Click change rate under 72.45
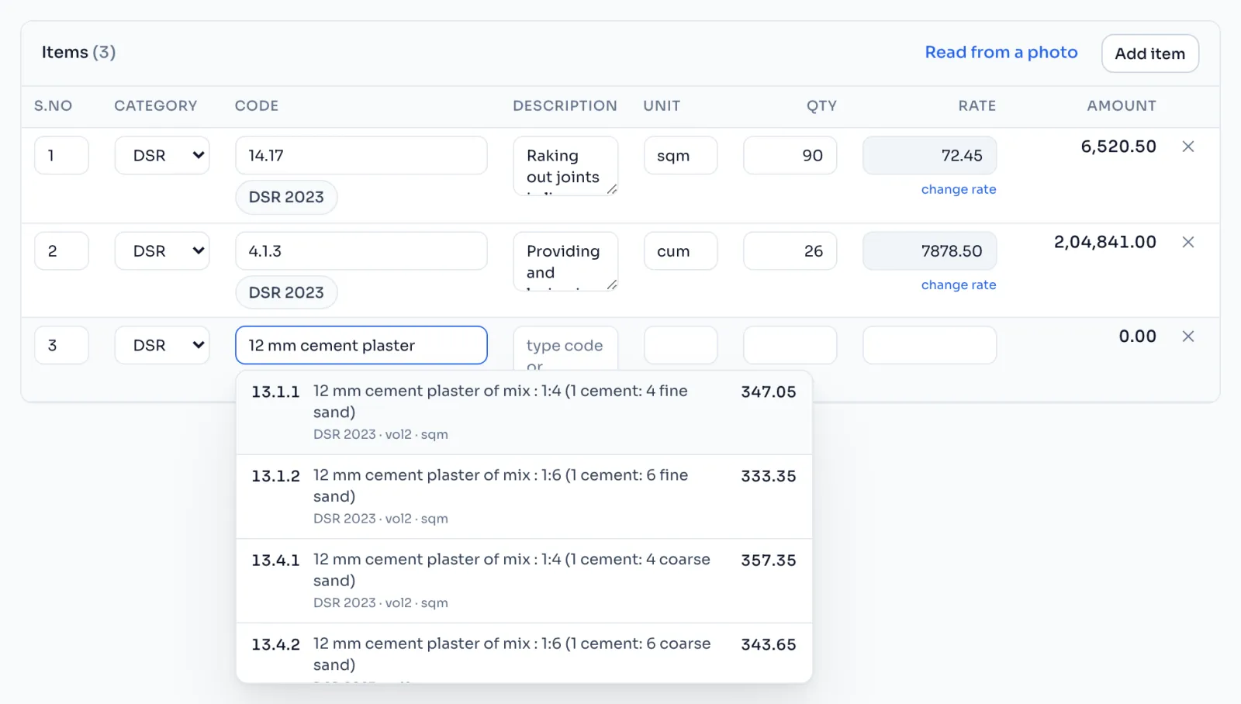 [959, 189]
